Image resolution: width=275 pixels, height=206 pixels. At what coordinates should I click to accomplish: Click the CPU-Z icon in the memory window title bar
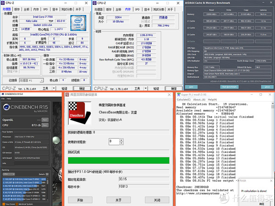click(x=94, y=3)
